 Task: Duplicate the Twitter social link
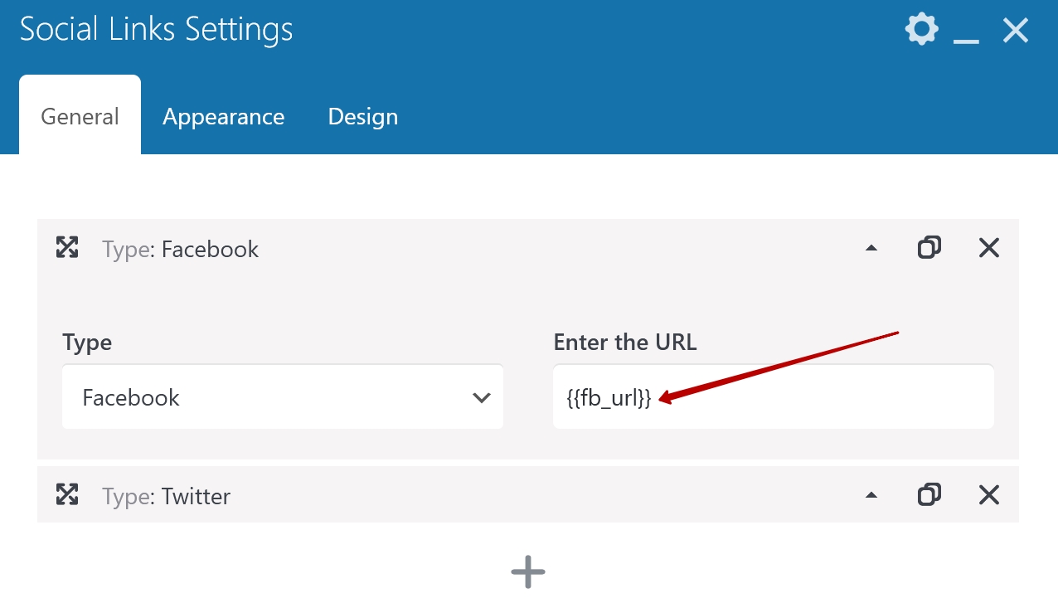pyautogui.click(x=929, y=494)
